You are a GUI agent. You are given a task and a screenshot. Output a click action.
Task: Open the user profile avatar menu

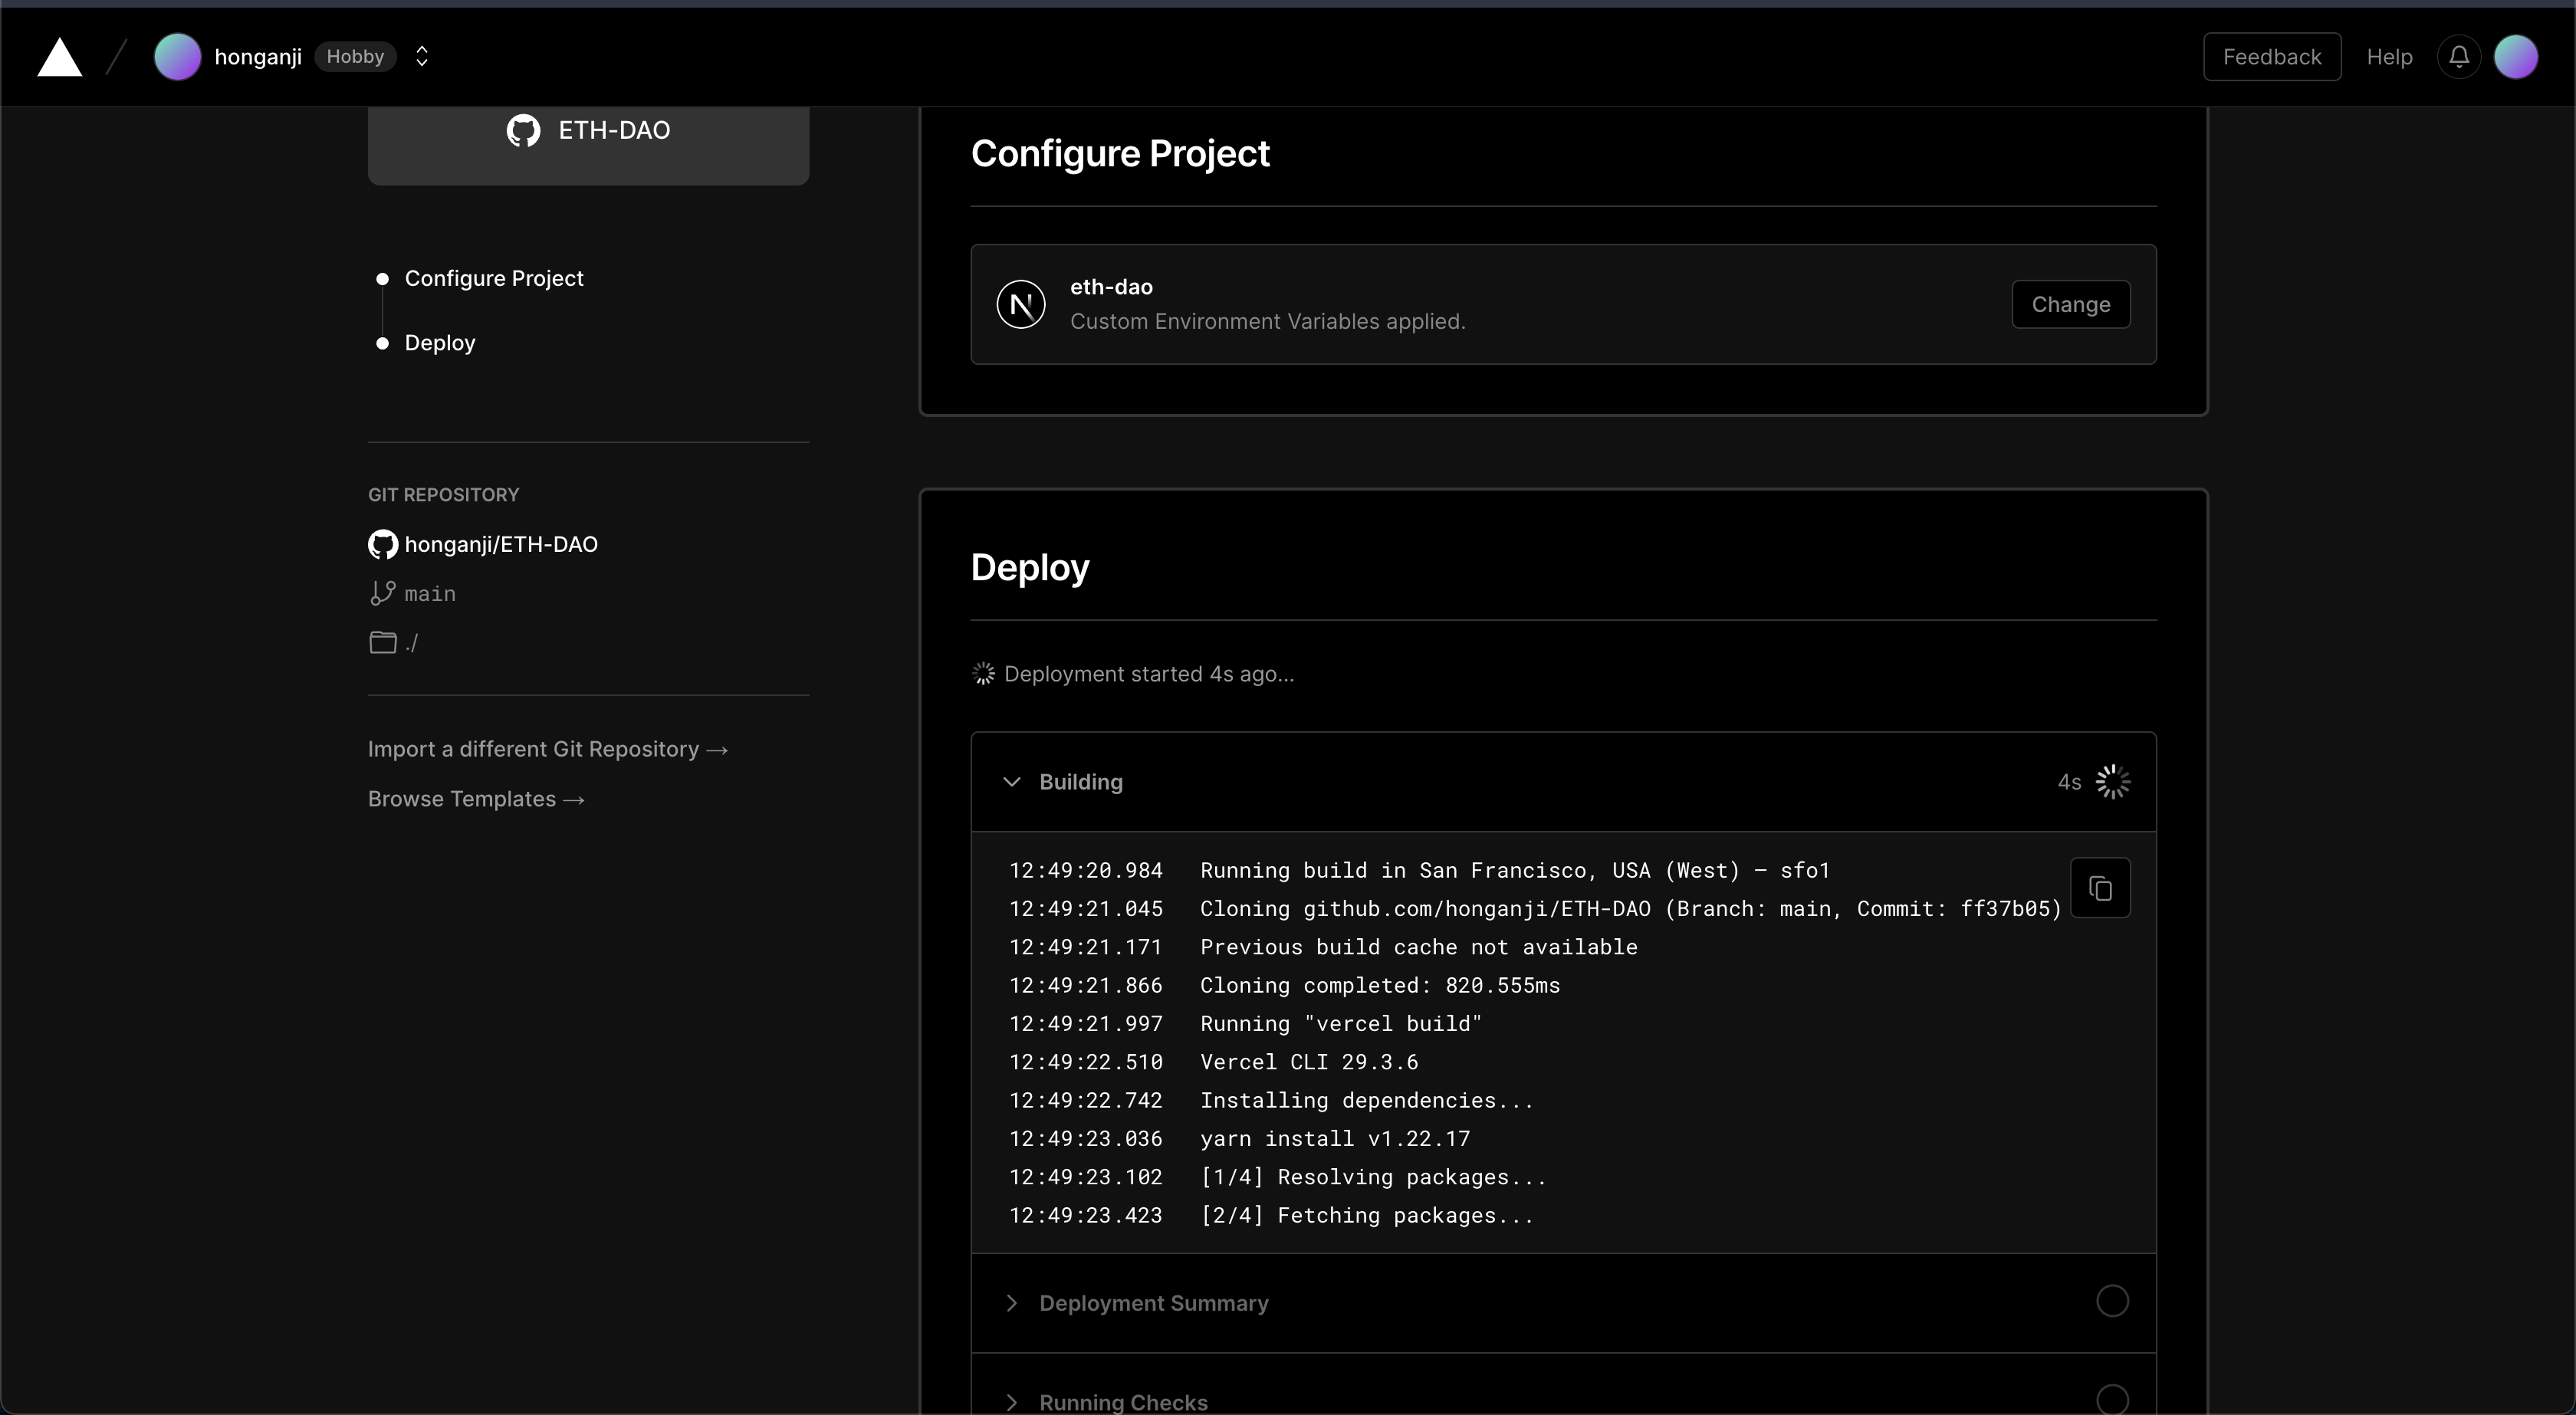pos(2516,57)
